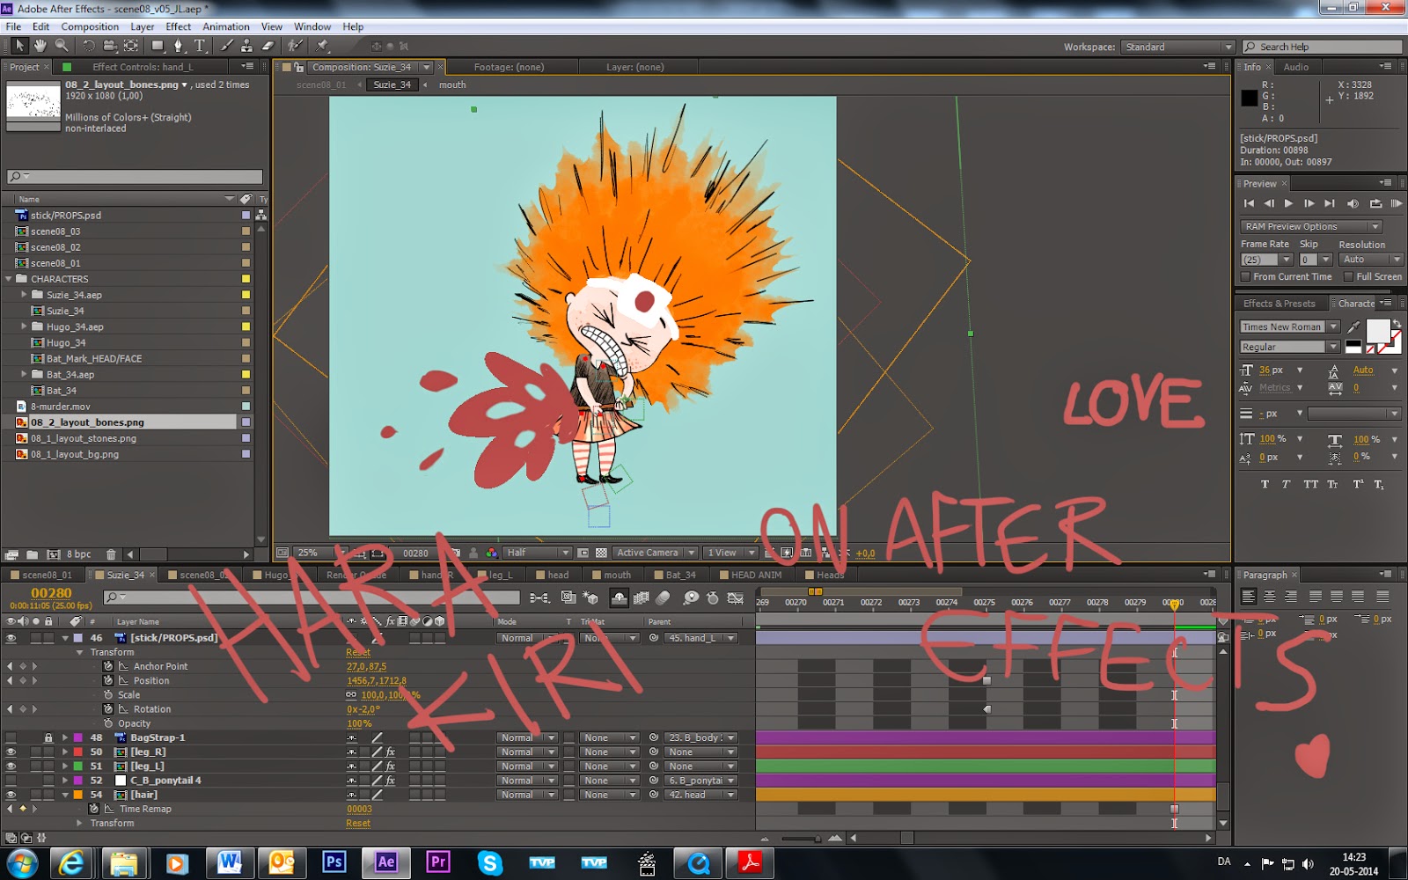
Task: Switch to the mouth timeline tab
Action: coord(612,576)
